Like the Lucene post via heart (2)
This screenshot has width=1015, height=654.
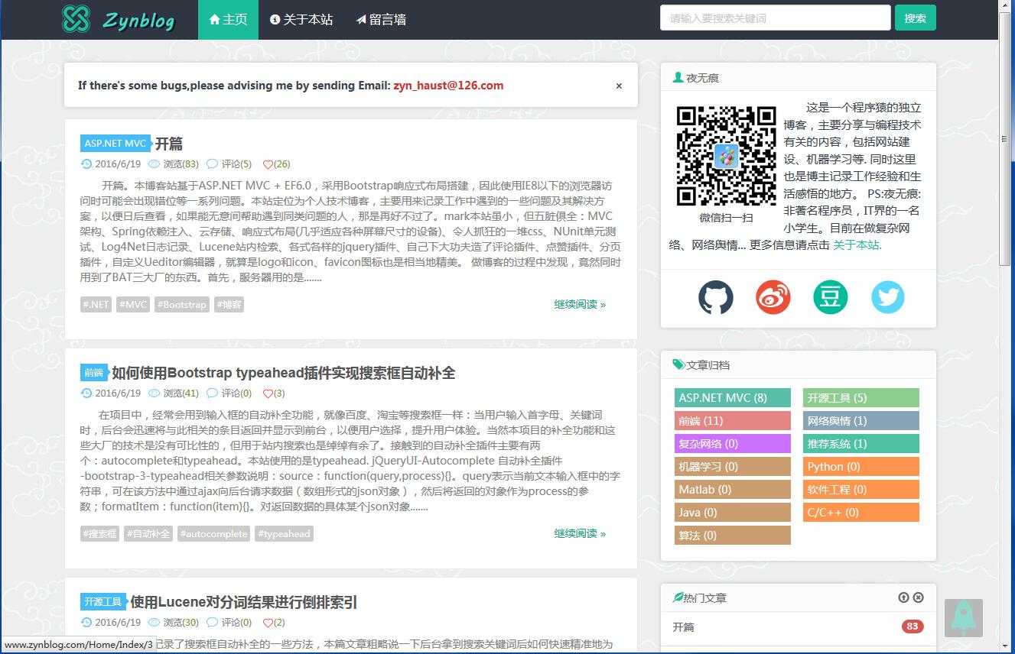[273, 622]
